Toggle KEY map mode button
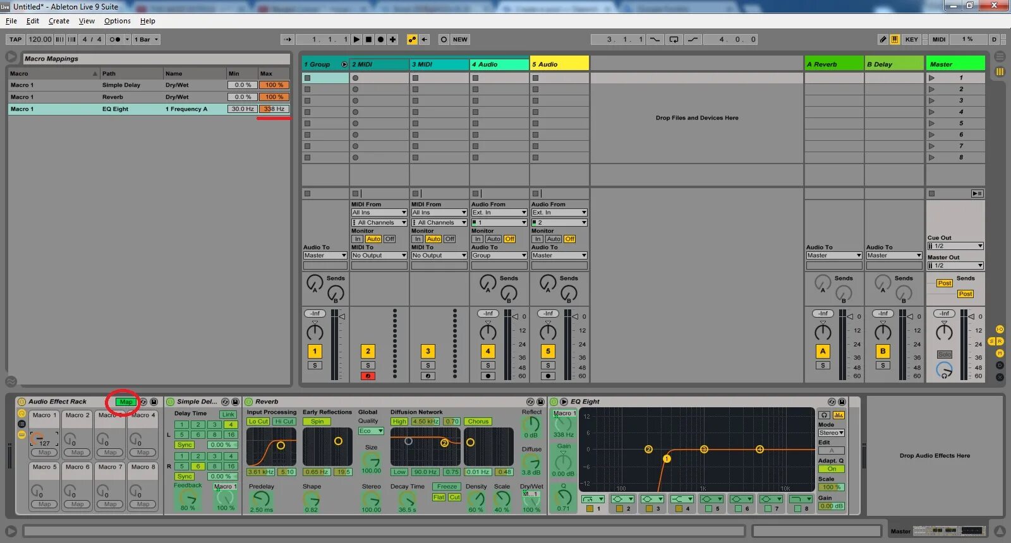This screenshot has width=1011, height=543. [x=911, y=39]
